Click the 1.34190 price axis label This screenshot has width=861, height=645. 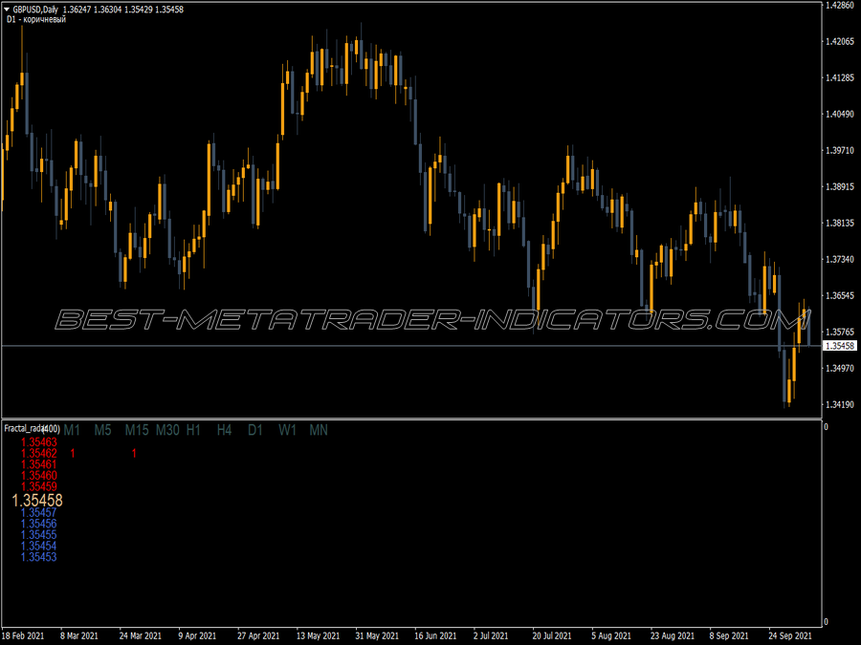[840, 404]
